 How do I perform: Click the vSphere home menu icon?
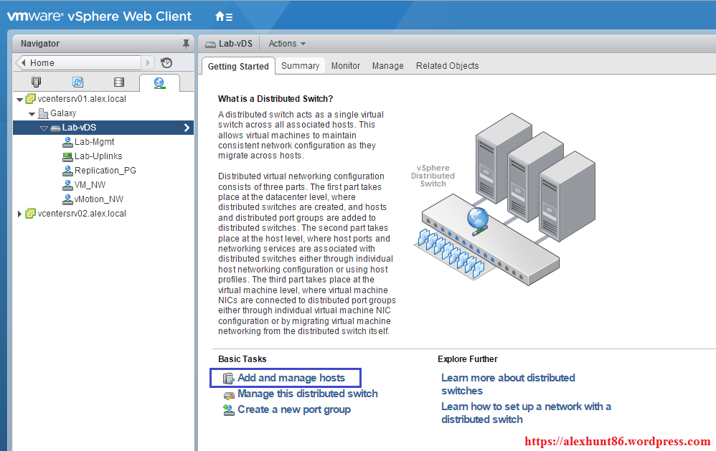[x=223, y=16]
